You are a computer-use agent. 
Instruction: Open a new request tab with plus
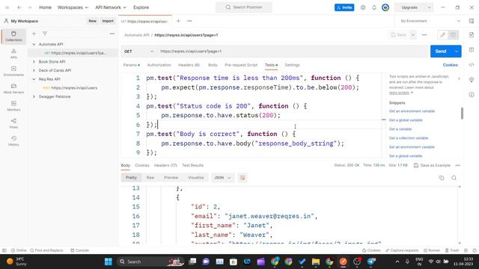pyautogui.click(x=178, y=21)
